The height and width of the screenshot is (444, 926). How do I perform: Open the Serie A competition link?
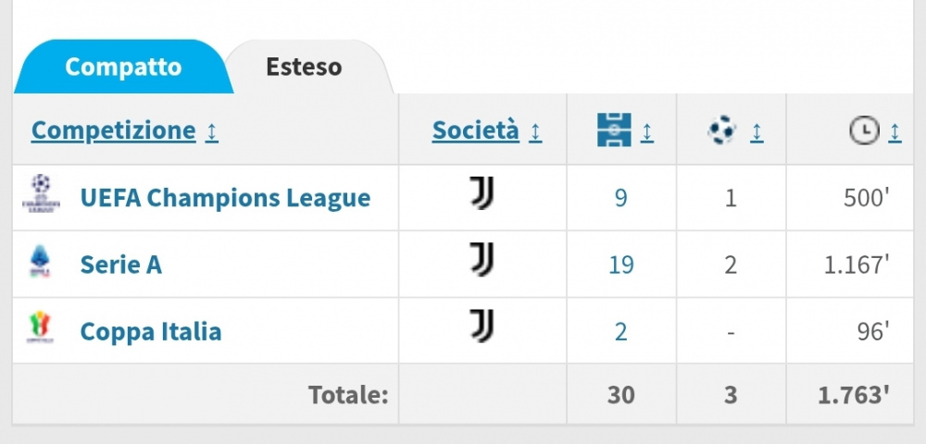121,265
